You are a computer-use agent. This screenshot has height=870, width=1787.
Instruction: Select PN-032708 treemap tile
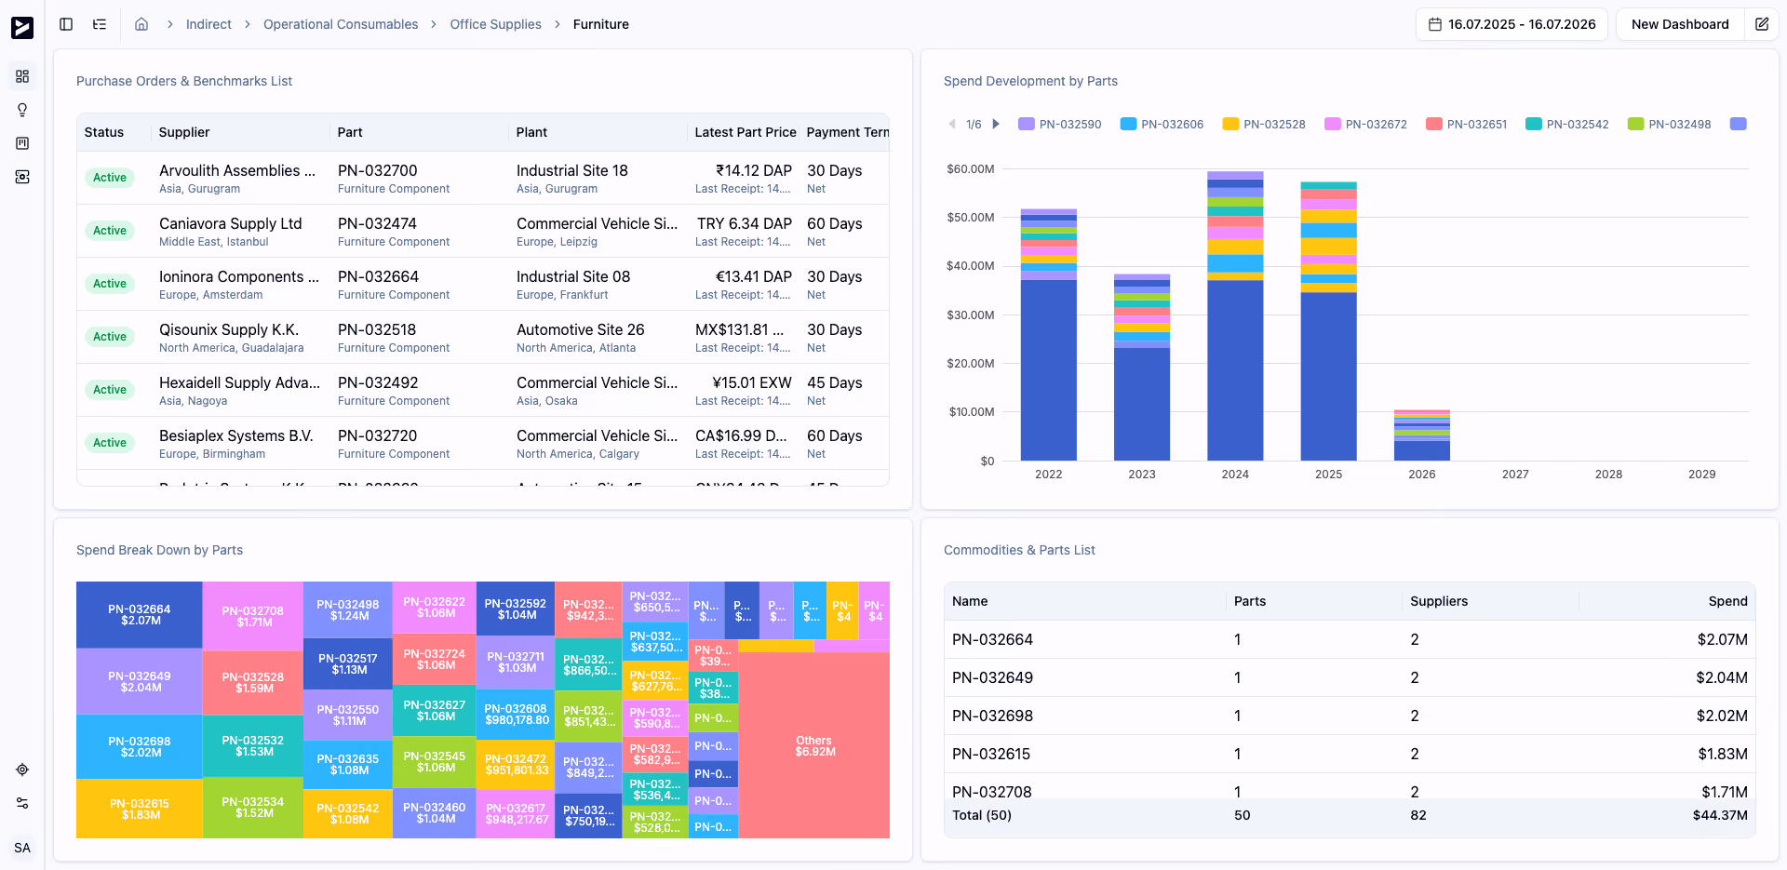[253, 616]
